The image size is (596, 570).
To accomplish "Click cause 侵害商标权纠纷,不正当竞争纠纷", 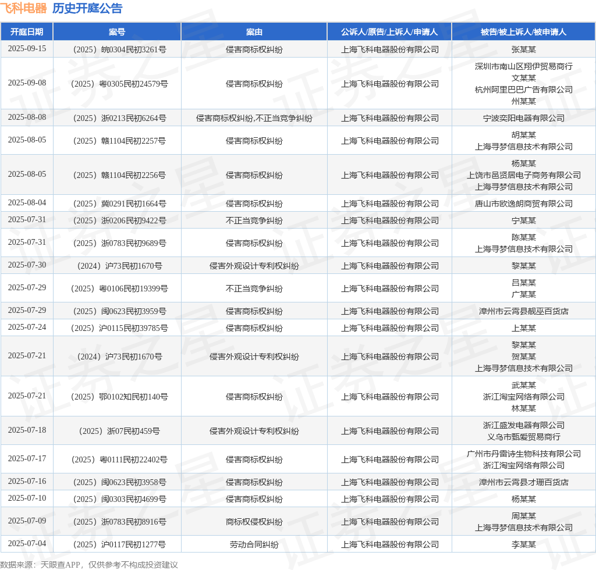I will pyautogui.click(x=254, y=118).
